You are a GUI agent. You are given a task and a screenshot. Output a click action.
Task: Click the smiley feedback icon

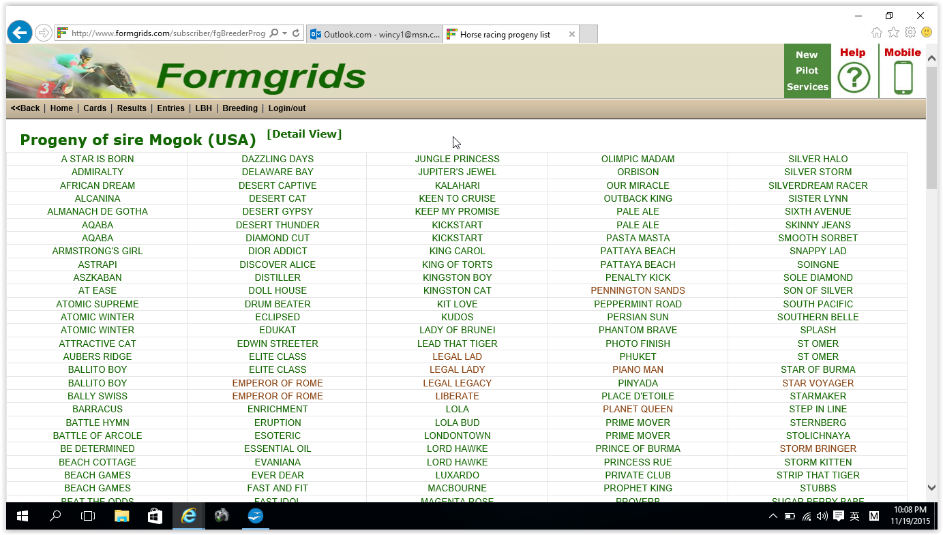pyautogui.click(x=927, y=32)
